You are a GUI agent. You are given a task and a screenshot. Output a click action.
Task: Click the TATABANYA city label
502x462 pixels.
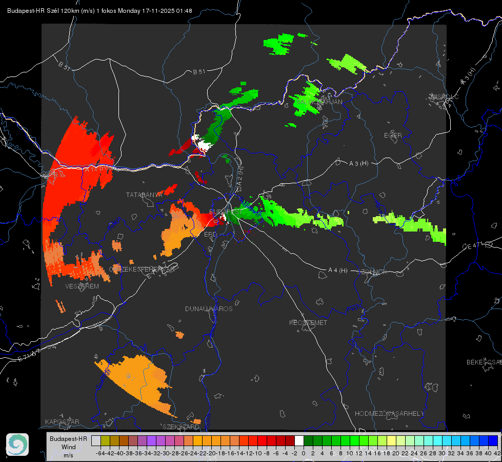(x=144, y=195)
